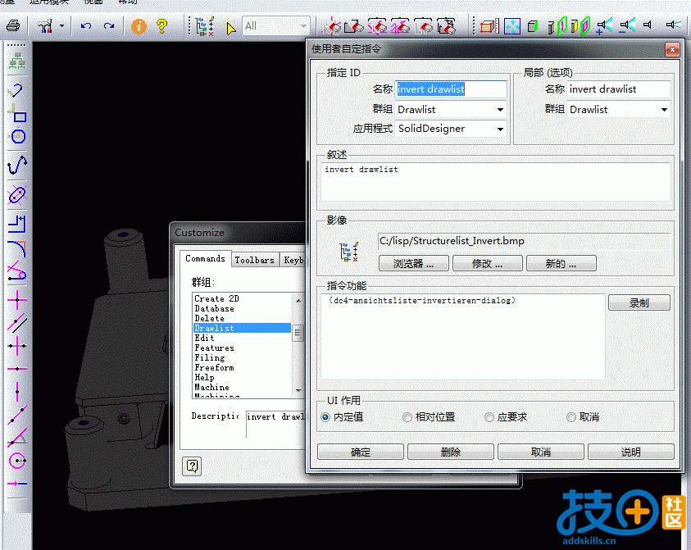The height and width of the screenshot is (550, 691).
Task: Select the circle tool in the left toolbar
Action: pos(17,136)
